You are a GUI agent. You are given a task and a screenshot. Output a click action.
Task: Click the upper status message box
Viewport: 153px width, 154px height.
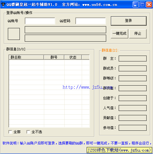click(x=65, y=30)
